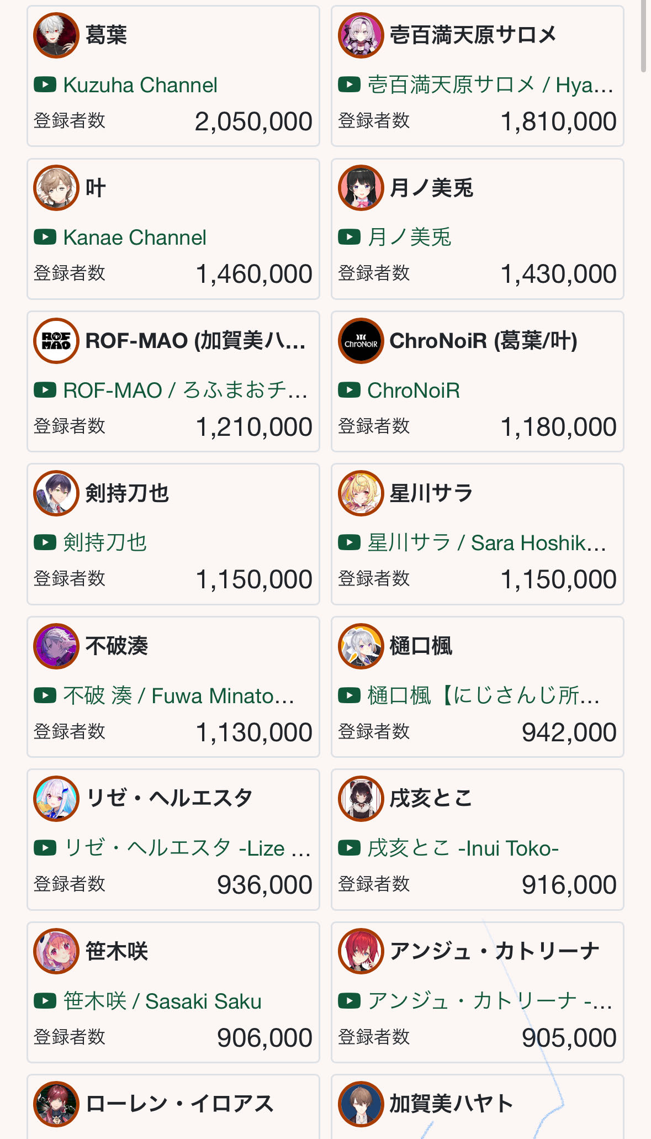Select the ROF-MAO logo avatar
The width and height of the screenshot is (651, 1139).
[56, 341]
